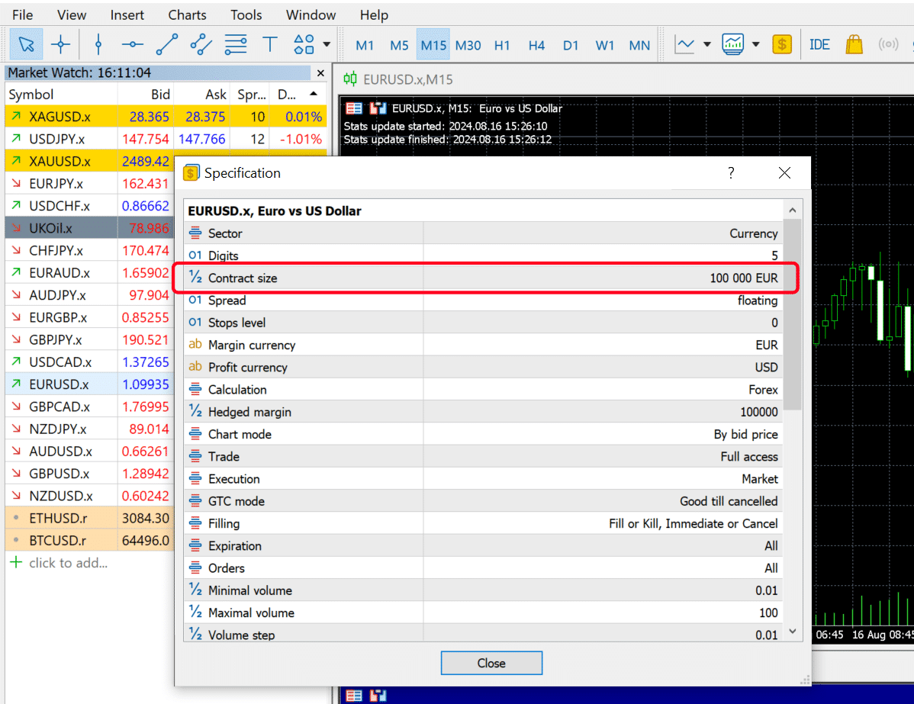Open the Charts menu
Viewport: 914px width, 704px height.
coord(187,15)
